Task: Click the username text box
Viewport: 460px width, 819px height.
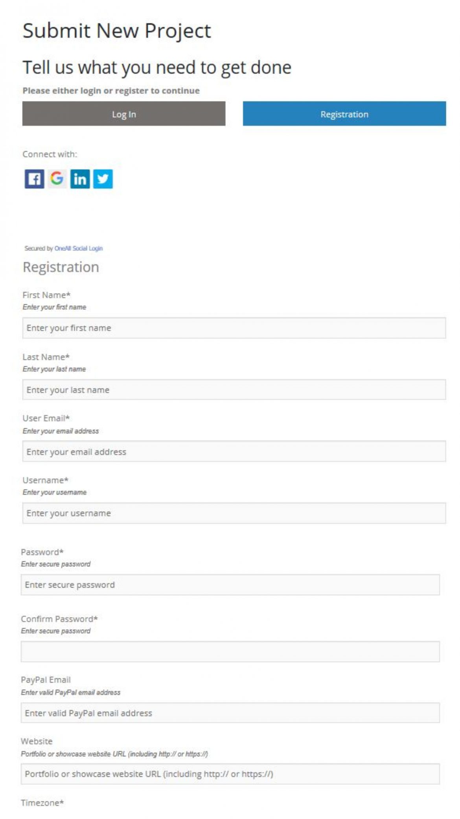Action: point(234,513)
